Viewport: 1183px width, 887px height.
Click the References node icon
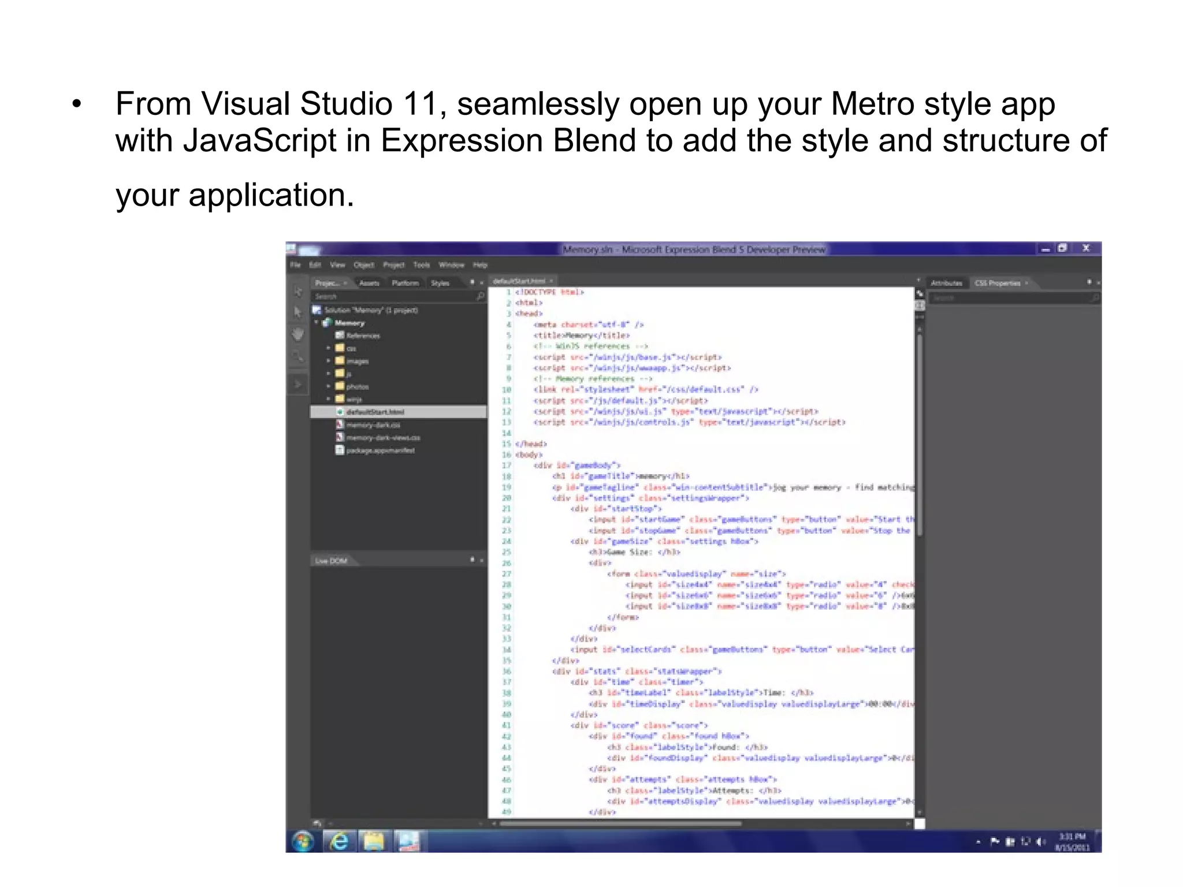[x=340, y=336]
